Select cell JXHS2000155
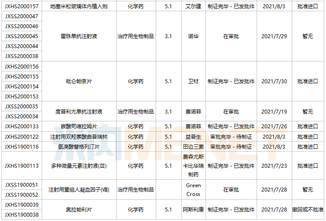 pos(22,77)
